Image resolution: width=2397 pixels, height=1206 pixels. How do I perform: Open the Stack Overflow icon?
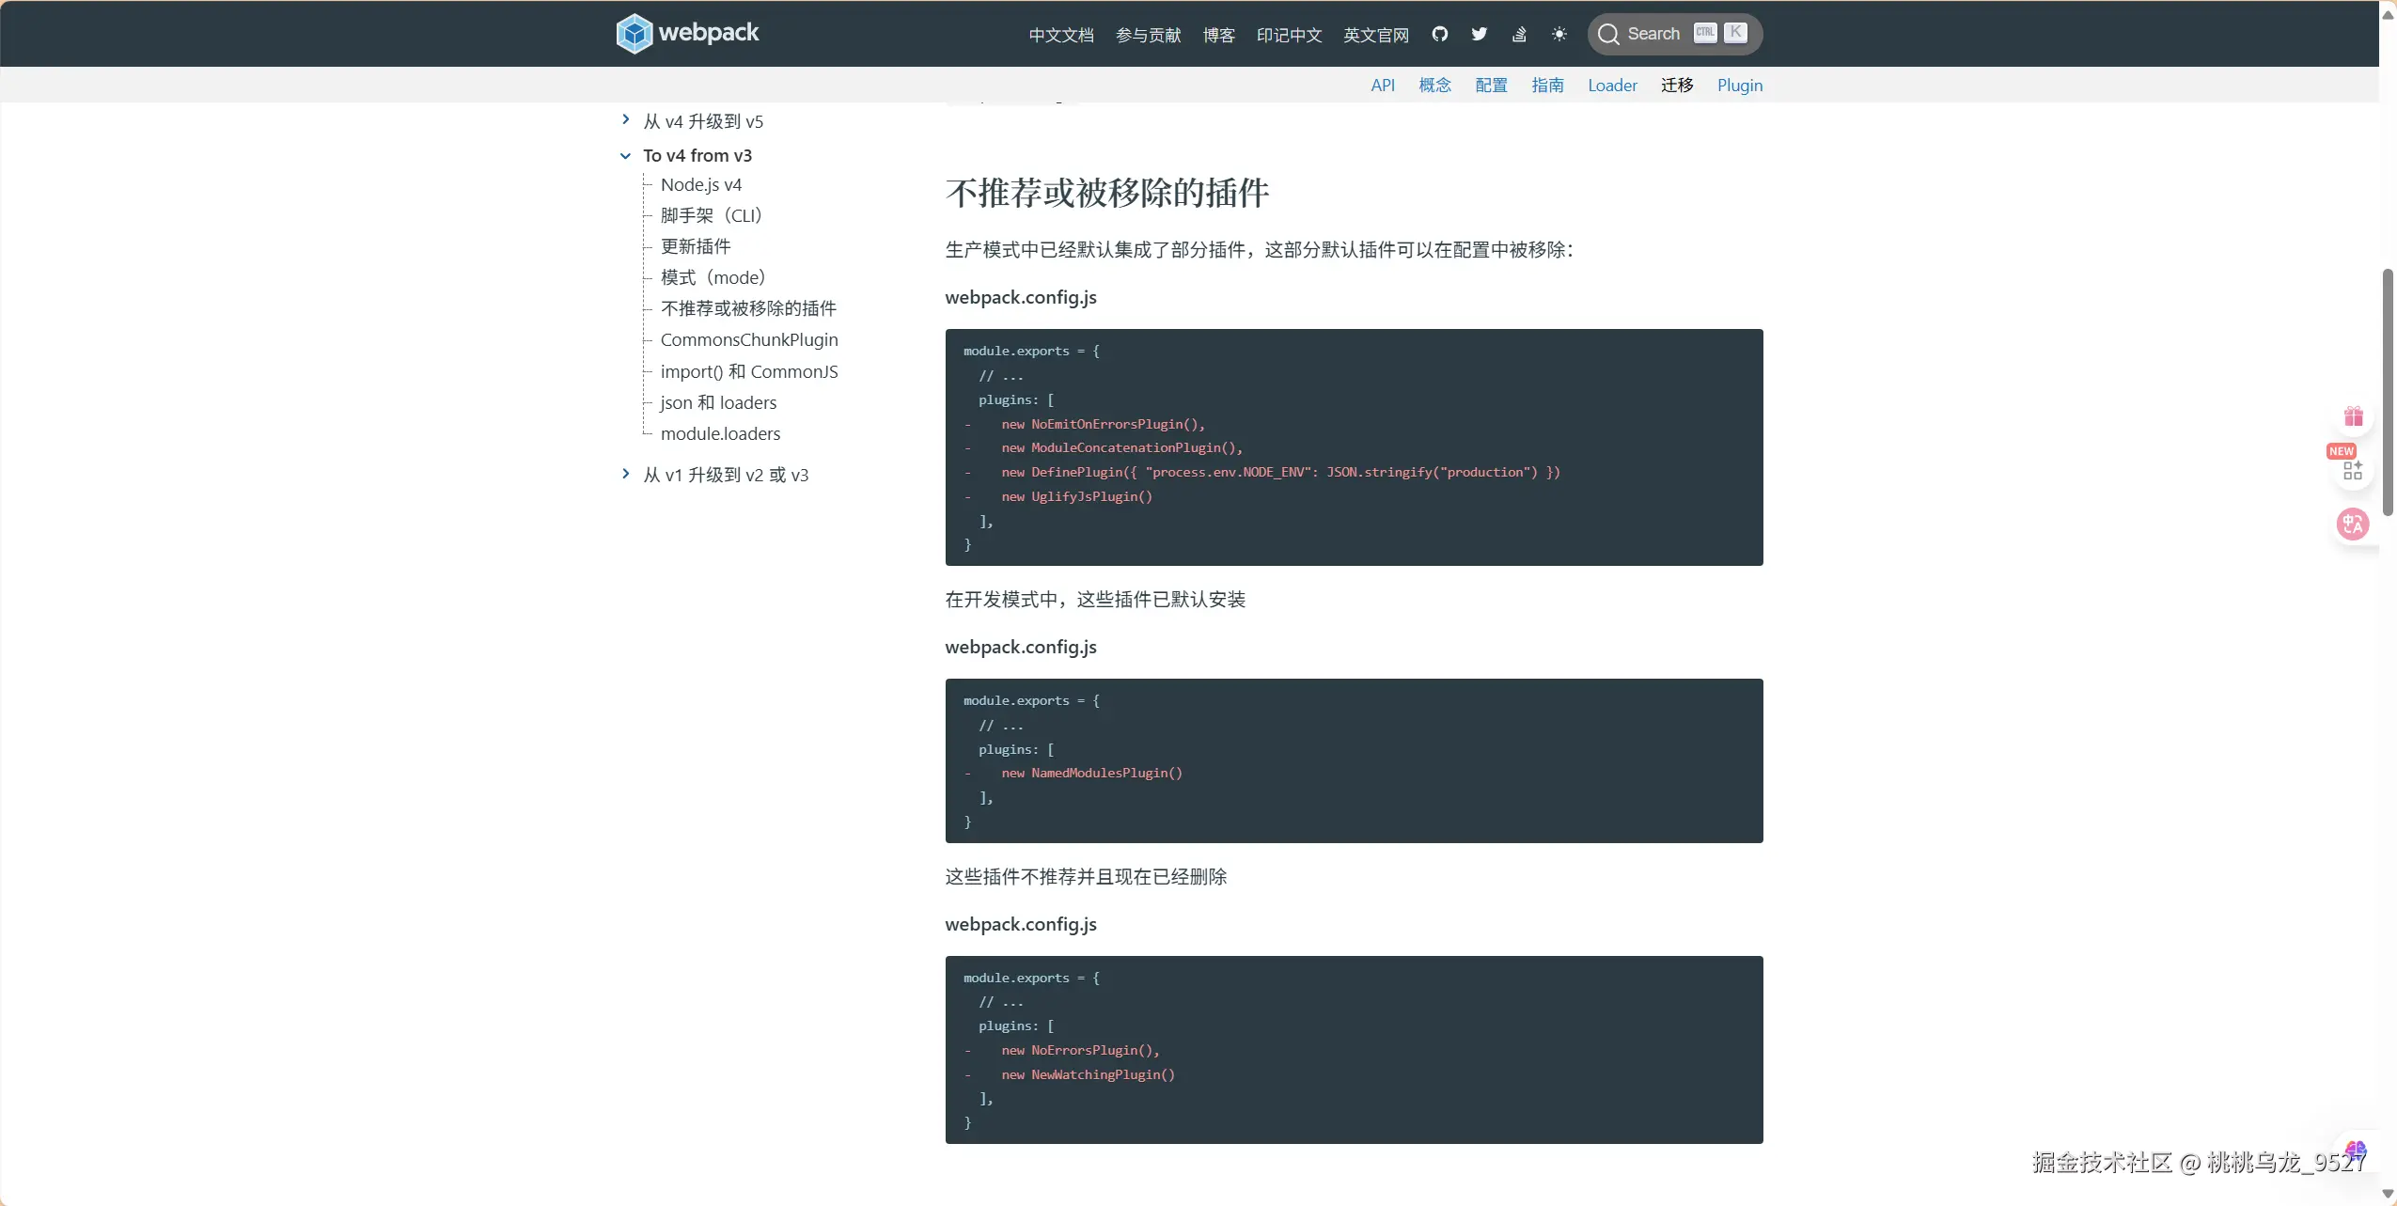pos(1519,34)
